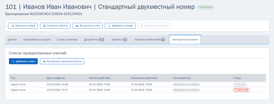Click the 22 badge on Документы
Image resolution: width=274 pixels, height=104 pixels.
[102, 40]
